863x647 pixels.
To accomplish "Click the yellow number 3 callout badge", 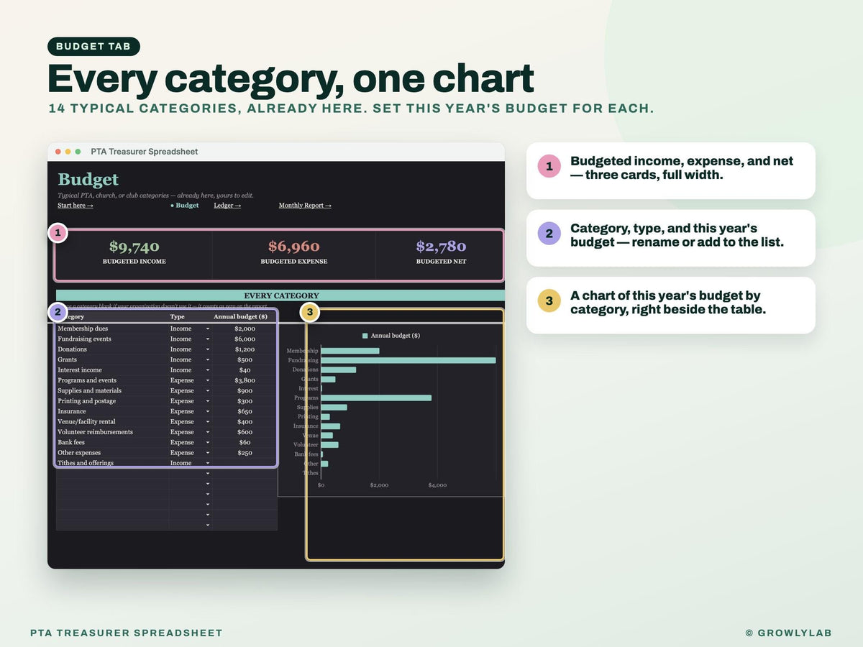I will (310, 311).
